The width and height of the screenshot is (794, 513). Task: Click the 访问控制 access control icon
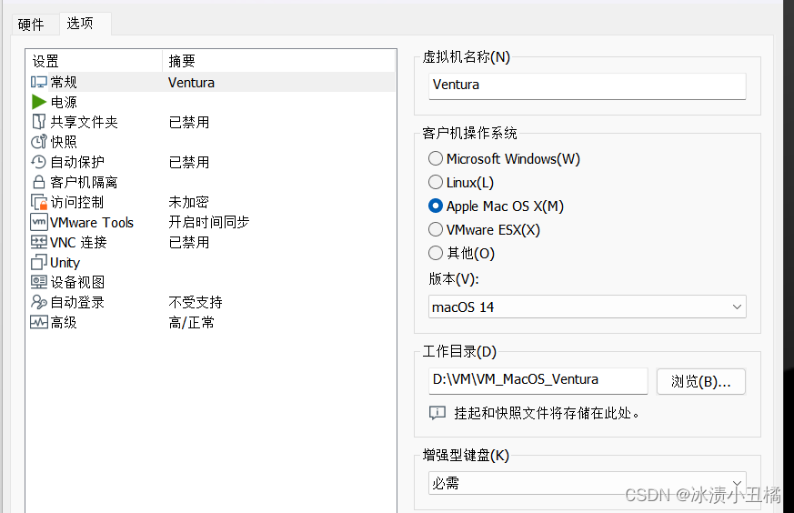click(x=39, y=202)
